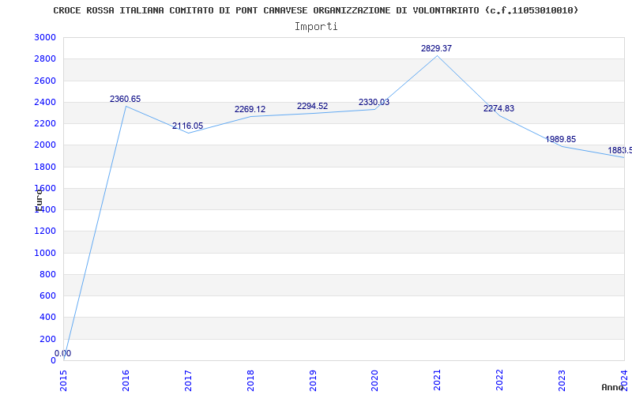Select the 2023 year axis label
The image size is (632, 395).
point(562,380)
